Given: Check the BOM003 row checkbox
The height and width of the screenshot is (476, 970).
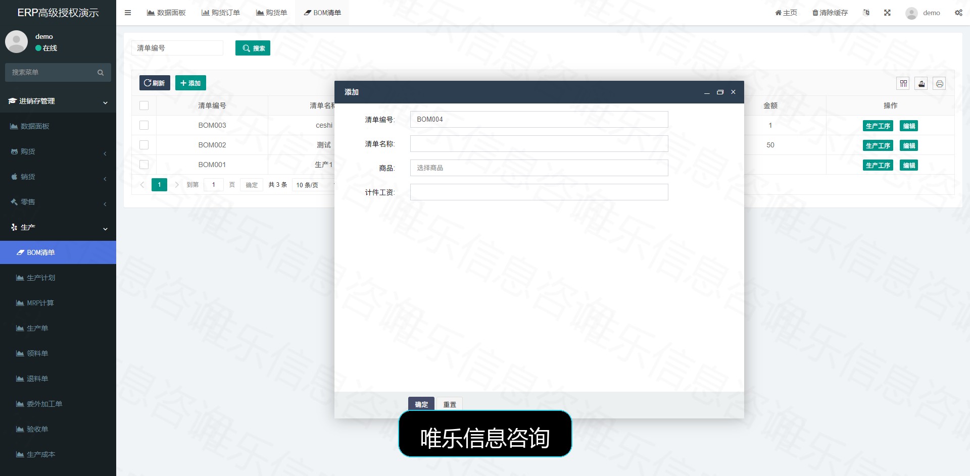Looking at the screenshot, I should [144, 125].
